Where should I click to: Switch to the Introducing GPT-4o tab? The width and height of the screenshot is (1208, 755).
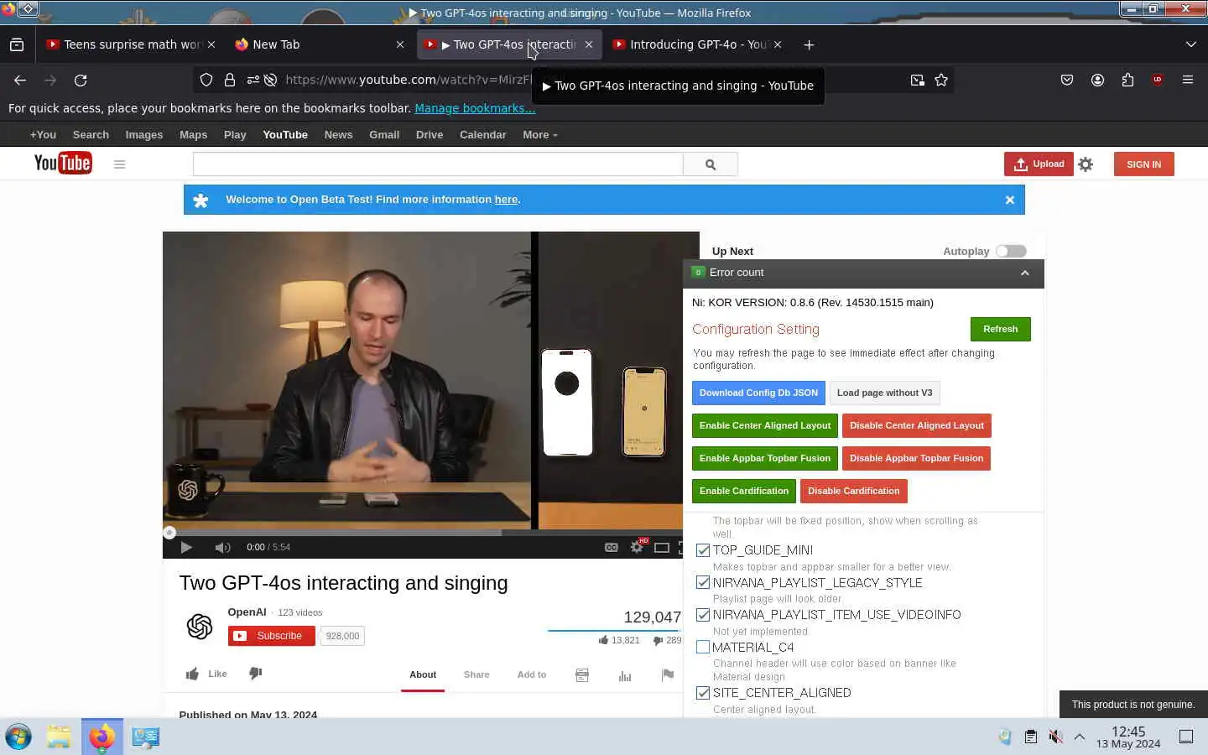pyautogui.click(x=696, y=44)
